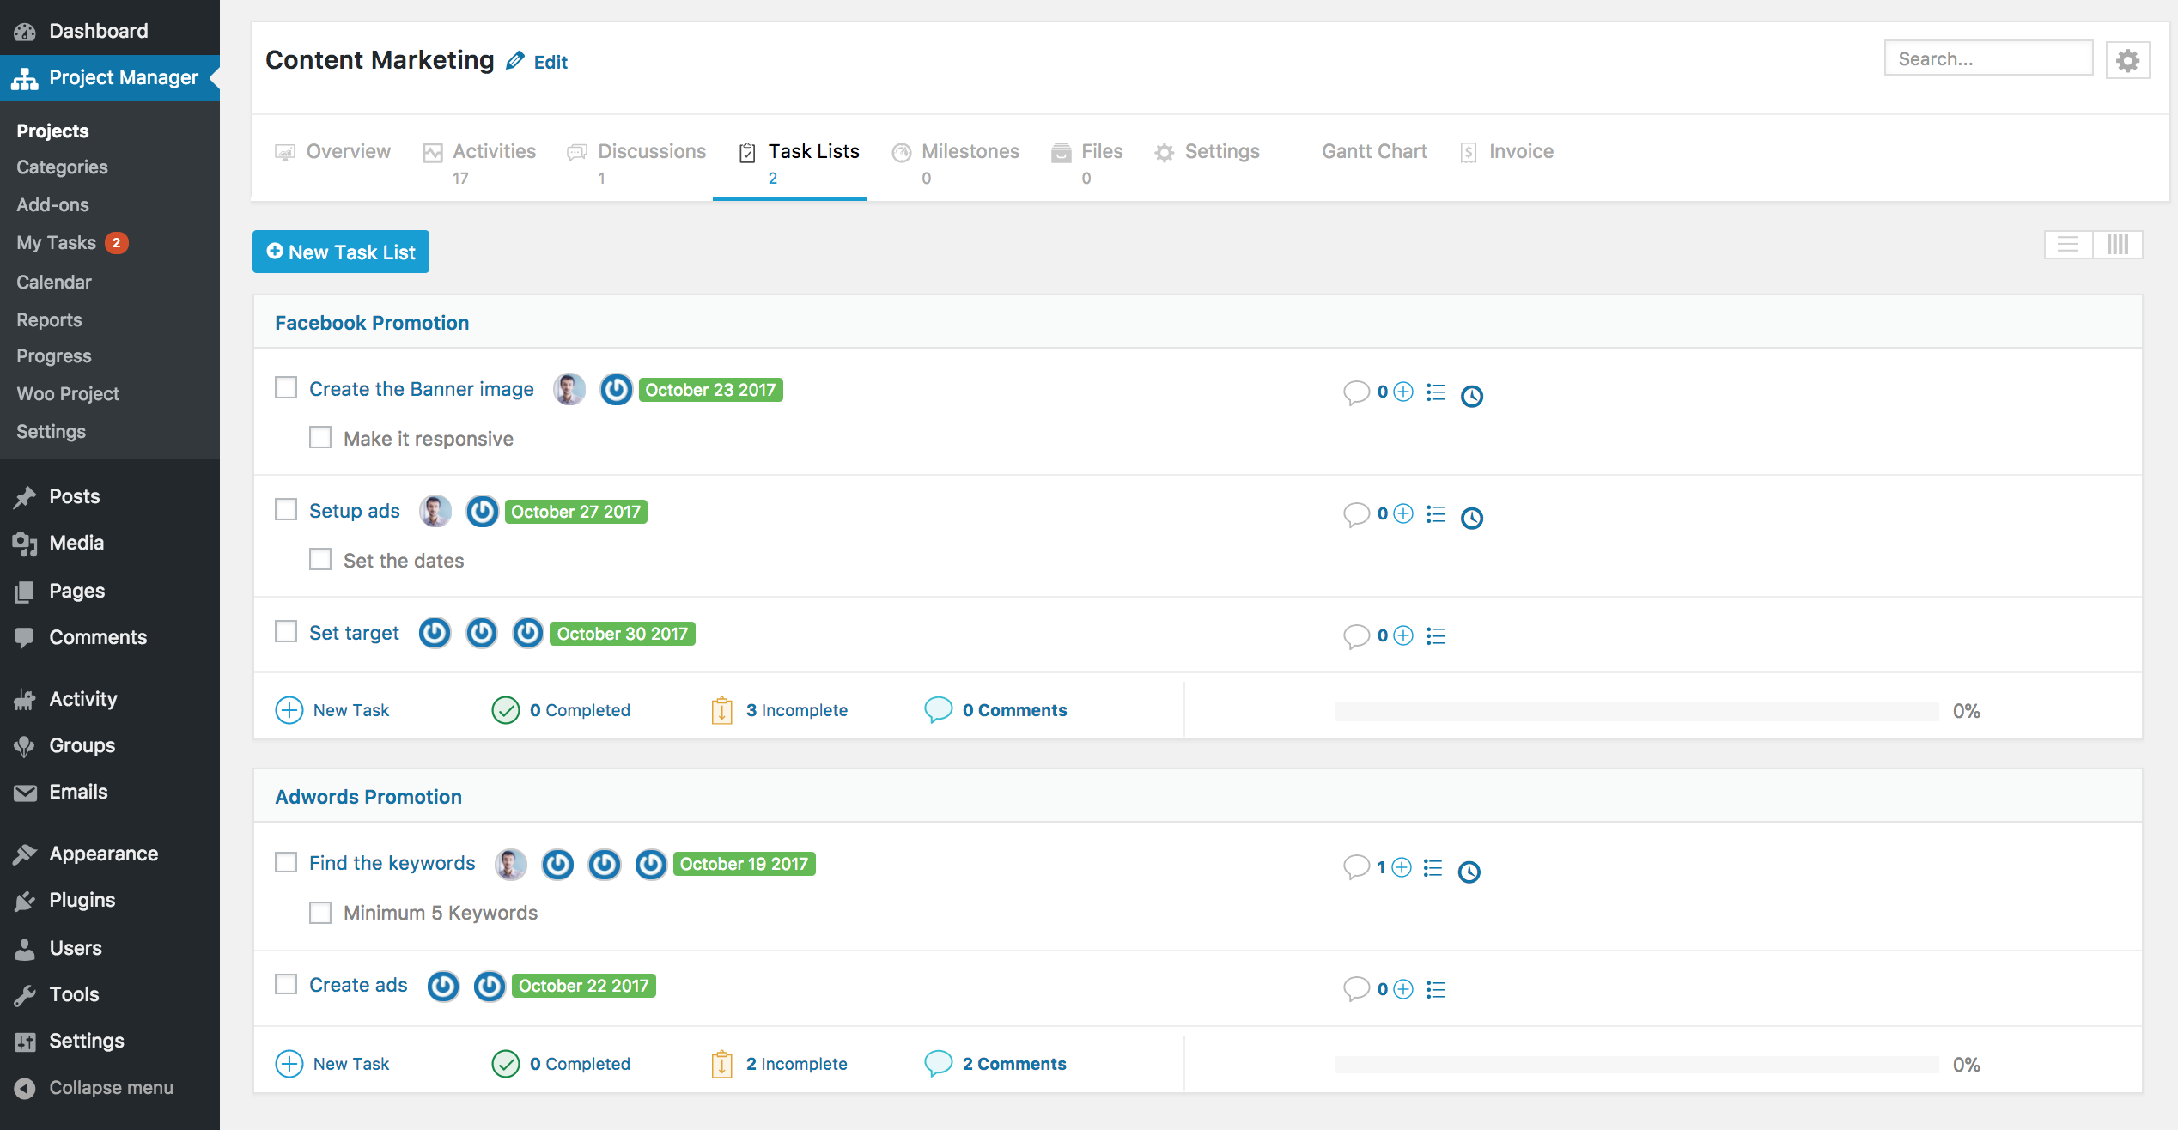Image resolution: width=2178 pixels, height=1130 pixels.
Task: Mark Create ads task as complete
Action: 286,984
